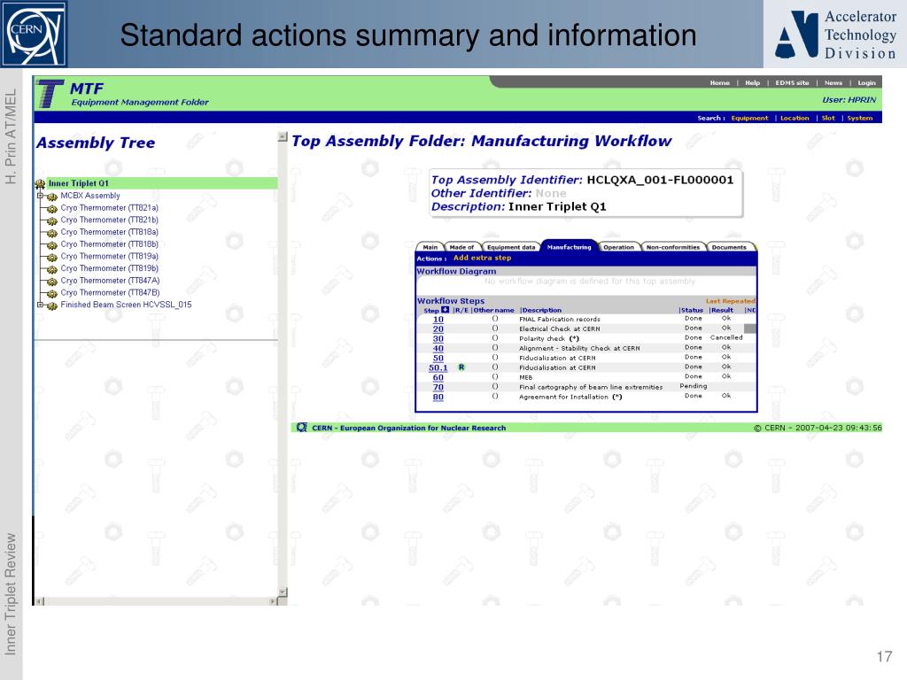
Task: Search by Equipment link
Action: pos(749,118)
